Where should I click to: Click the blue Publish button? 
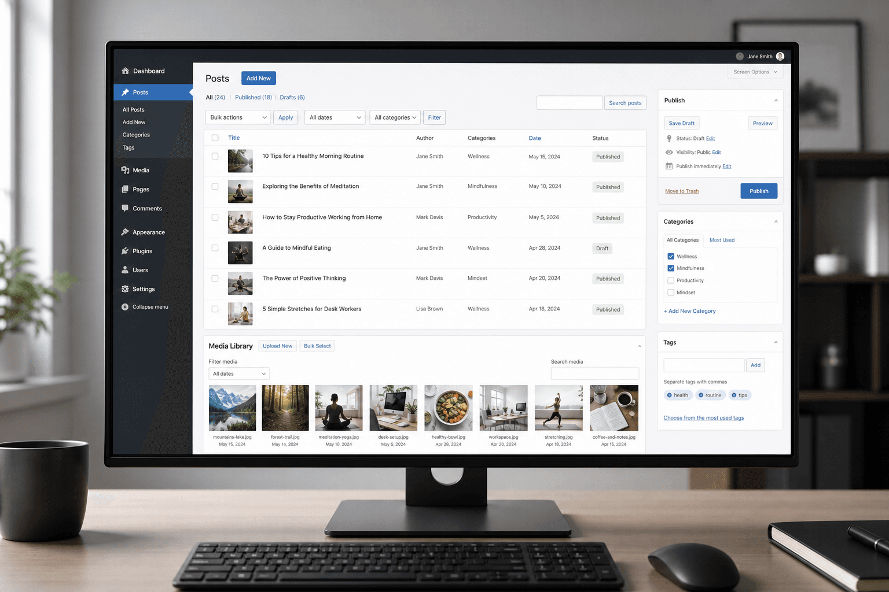tap(759, 191)
